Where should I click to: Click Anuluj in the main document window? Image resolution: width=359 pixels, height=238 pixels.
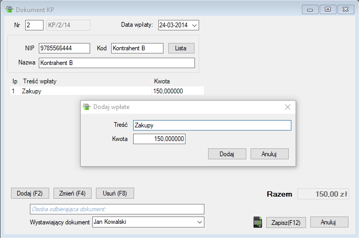click(328, 222)
